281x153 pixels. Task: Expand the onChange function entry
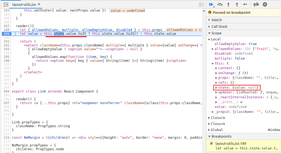point(216,73)
